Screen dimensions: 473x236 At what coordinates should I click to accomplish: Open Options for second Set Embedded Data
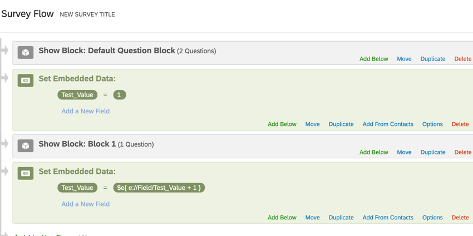432,218
